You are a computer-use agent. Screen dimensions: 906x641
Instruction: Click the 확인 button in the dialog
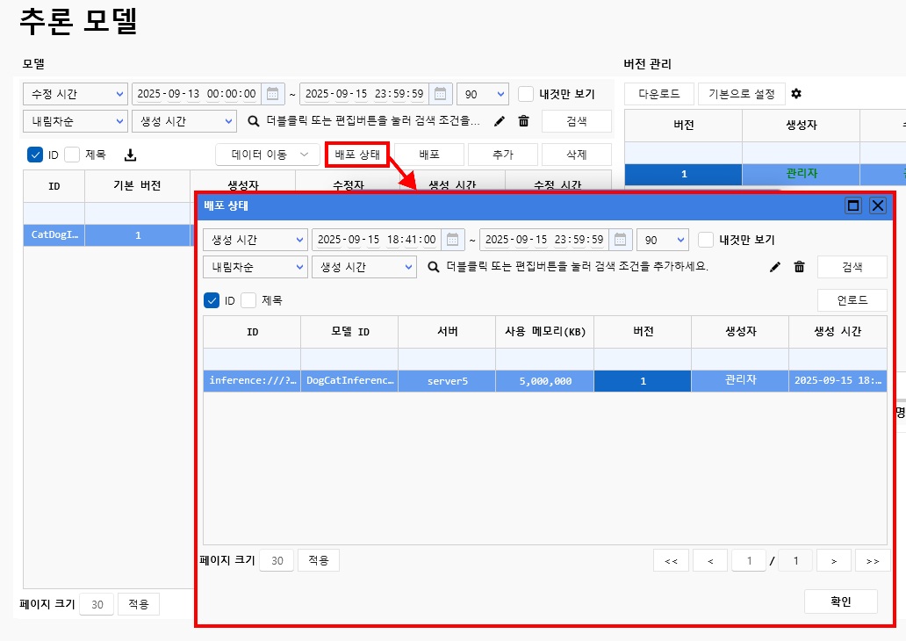(840, 601)
